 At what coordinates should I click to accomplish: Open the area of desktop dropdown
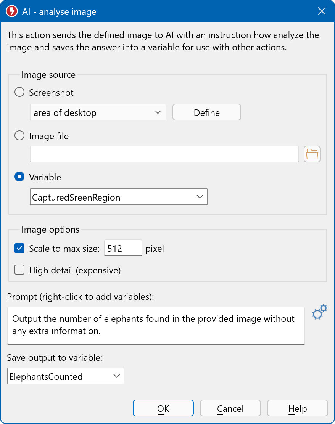coord(98,112)
